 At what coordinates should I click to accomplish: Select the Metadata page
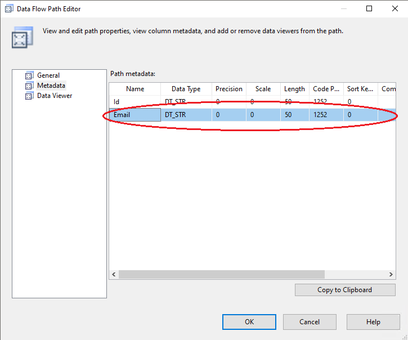pos(51,86)
